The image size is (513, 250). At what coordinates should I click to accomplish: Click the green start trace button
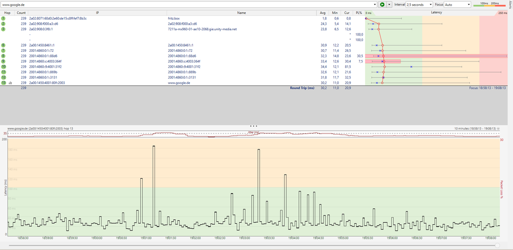[x=382, y=4]
